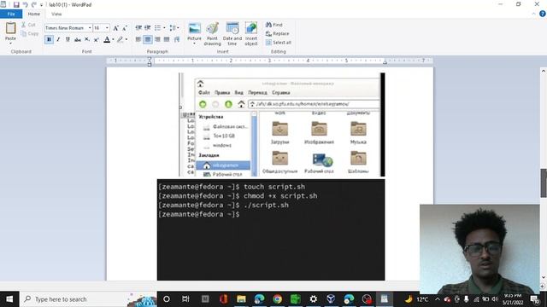Image resolution: width=547 pixels, height=307 pixels.
Task: Switch to the View ribbon tab
Action: pyautogui.click(x=56, y=14)
